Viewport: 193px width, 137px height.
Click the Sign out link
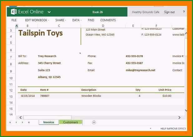pos(169,12)
